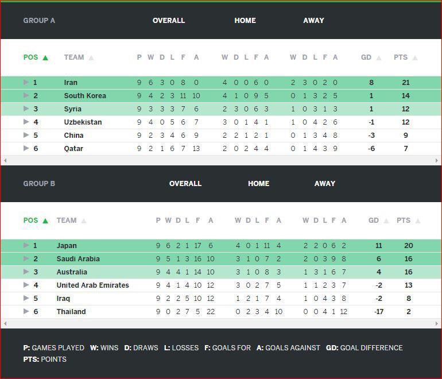Select the OVERALL tab in Group B
This screenshot has height=379, width=442.
coord(185,184)
